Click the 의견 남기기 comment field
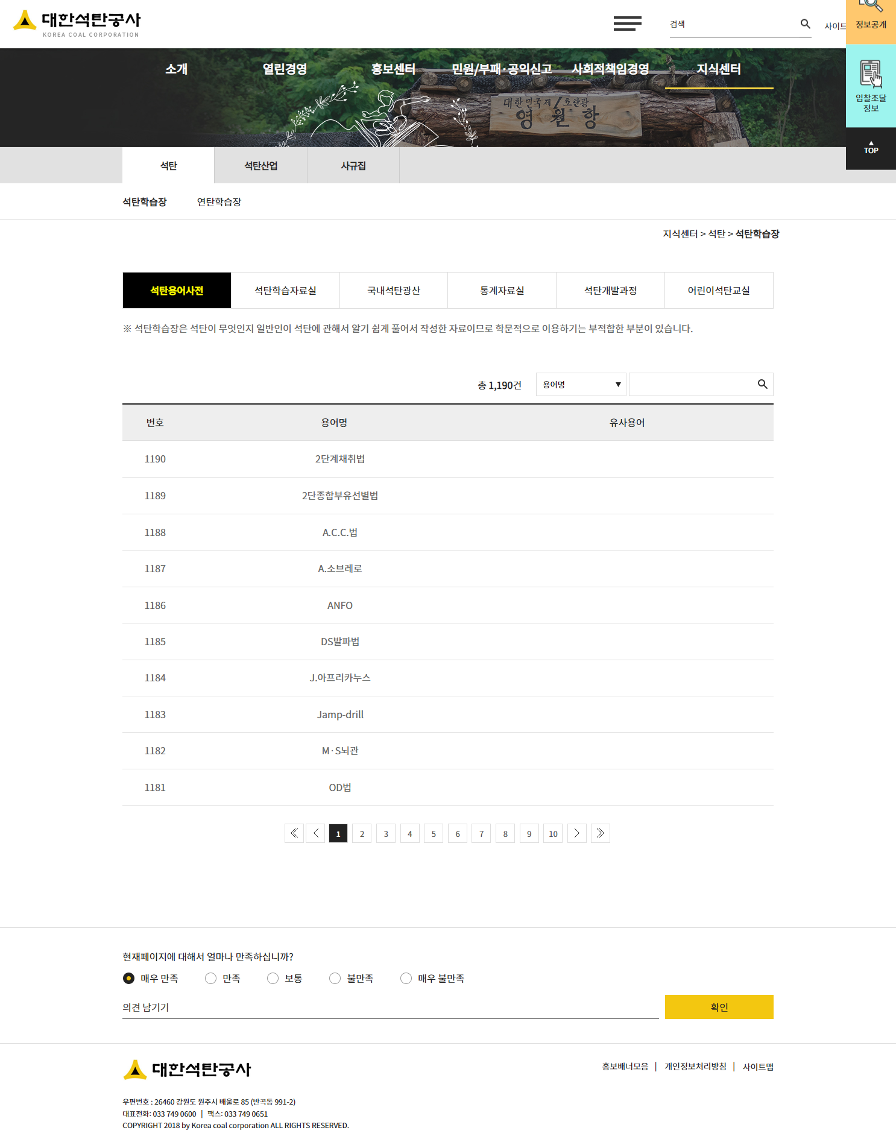This screenshot has height=1148, width=896. pyautogui.click(x=390, y=1008)
